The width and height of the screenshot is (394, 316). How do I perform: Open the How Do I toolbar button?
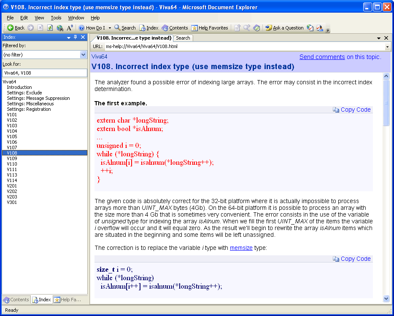92,28
